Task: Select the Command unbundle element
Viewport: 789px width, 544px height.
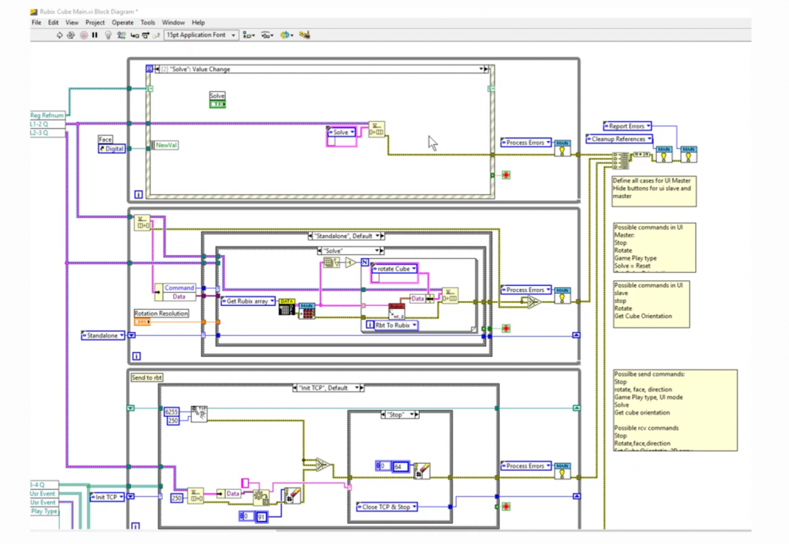Action: pos(179,288)
